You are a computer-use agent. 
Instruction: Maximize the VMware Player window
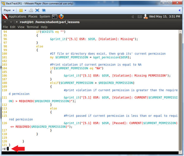(x=169, y=3)
